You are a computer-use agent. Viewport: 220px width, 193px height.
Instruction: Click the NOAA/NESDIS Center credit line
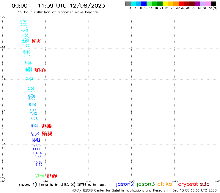pos(120,190)
